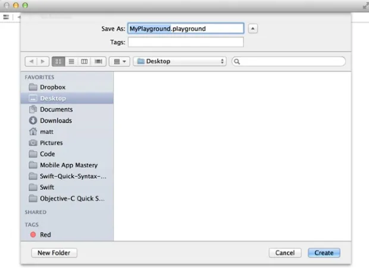Click the green zoom window button
369x268 pixels.
tap(25, 5)
